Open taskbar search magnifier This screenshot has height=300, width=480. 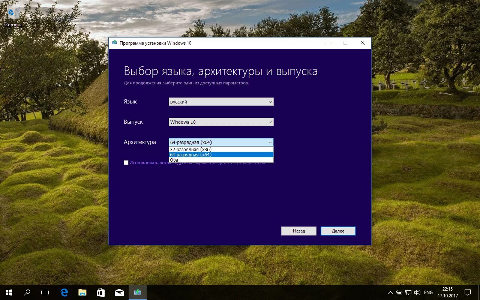[27, 292]
